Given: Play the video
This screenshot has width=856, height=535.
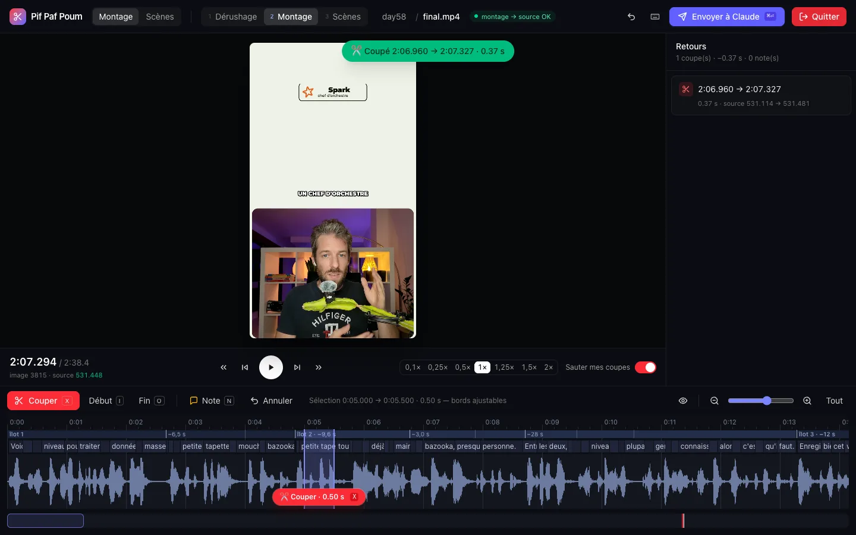Looking at the screenshot, I should (x=271, y=367).
